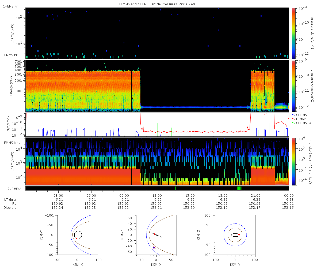This screenshot has height=268, width=321.
Task: Click the 12:00 time axis label
Action: point(157,196)
